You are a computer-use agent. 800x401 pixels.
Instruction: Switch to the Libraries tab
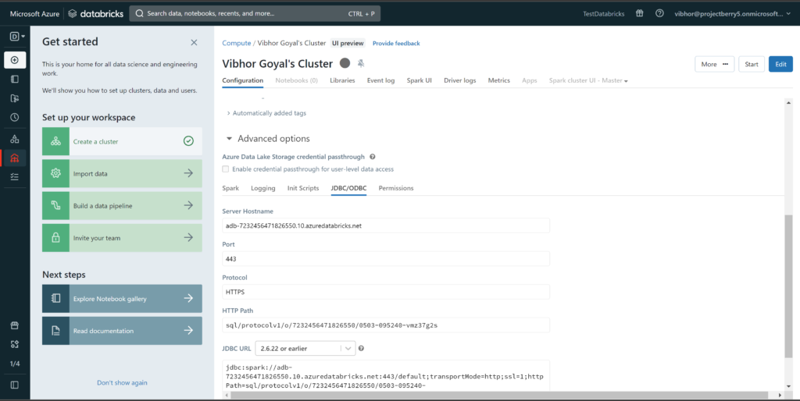click(x=342, y=80)
